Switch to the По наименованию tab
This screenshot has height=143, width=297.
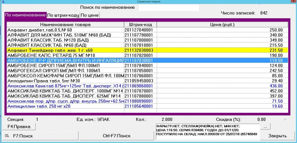[x=25, y=15]
